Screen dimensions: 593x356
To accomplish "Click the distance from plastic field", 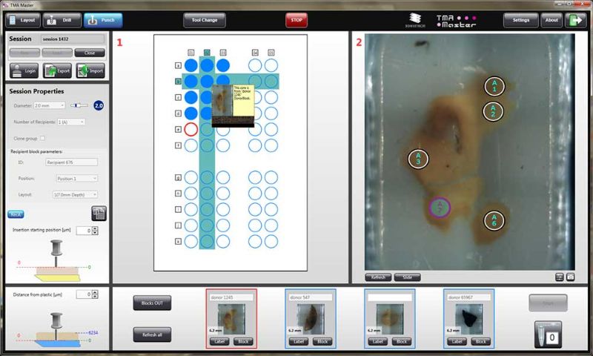I will click(x=84, y=294).
